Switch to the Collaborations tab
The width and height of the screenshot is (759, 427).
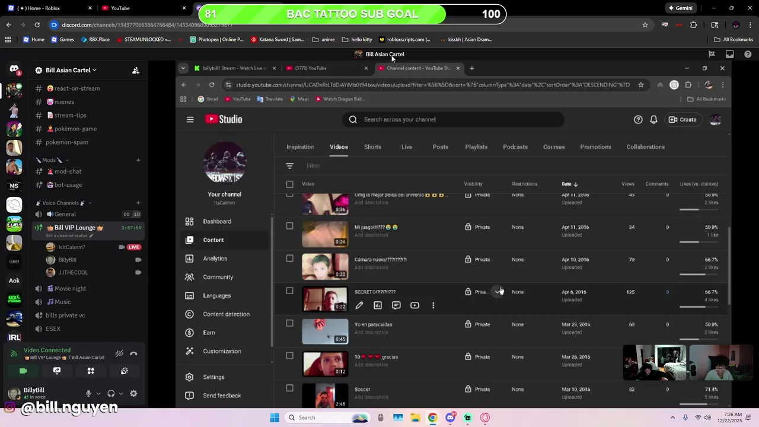[x=646, y=146]
